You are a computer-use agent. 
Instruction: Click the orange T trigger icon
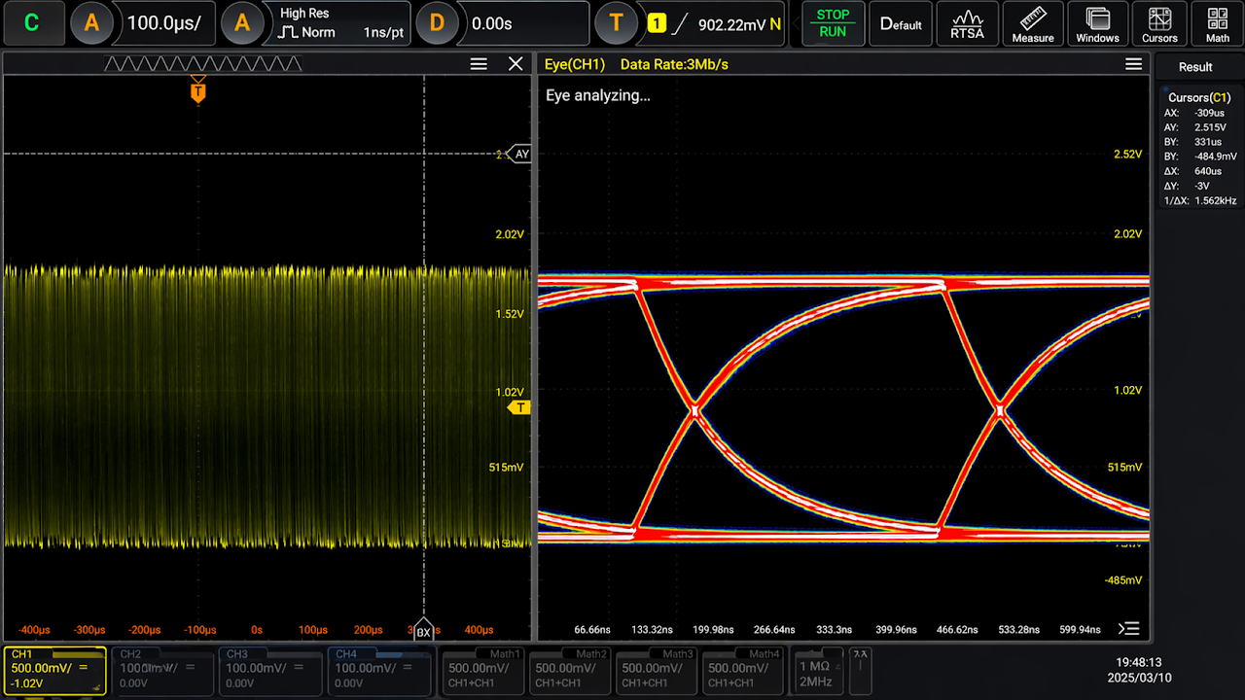615,23
